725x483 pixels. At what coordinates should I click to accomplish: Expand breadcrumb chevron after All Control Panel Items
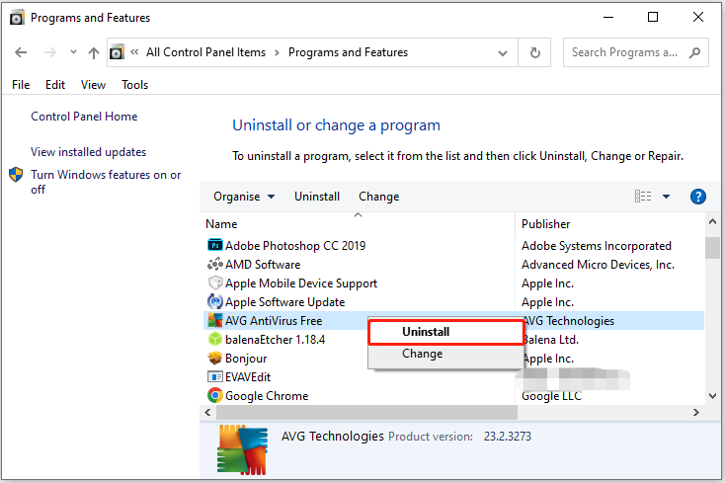click(277, 53)
